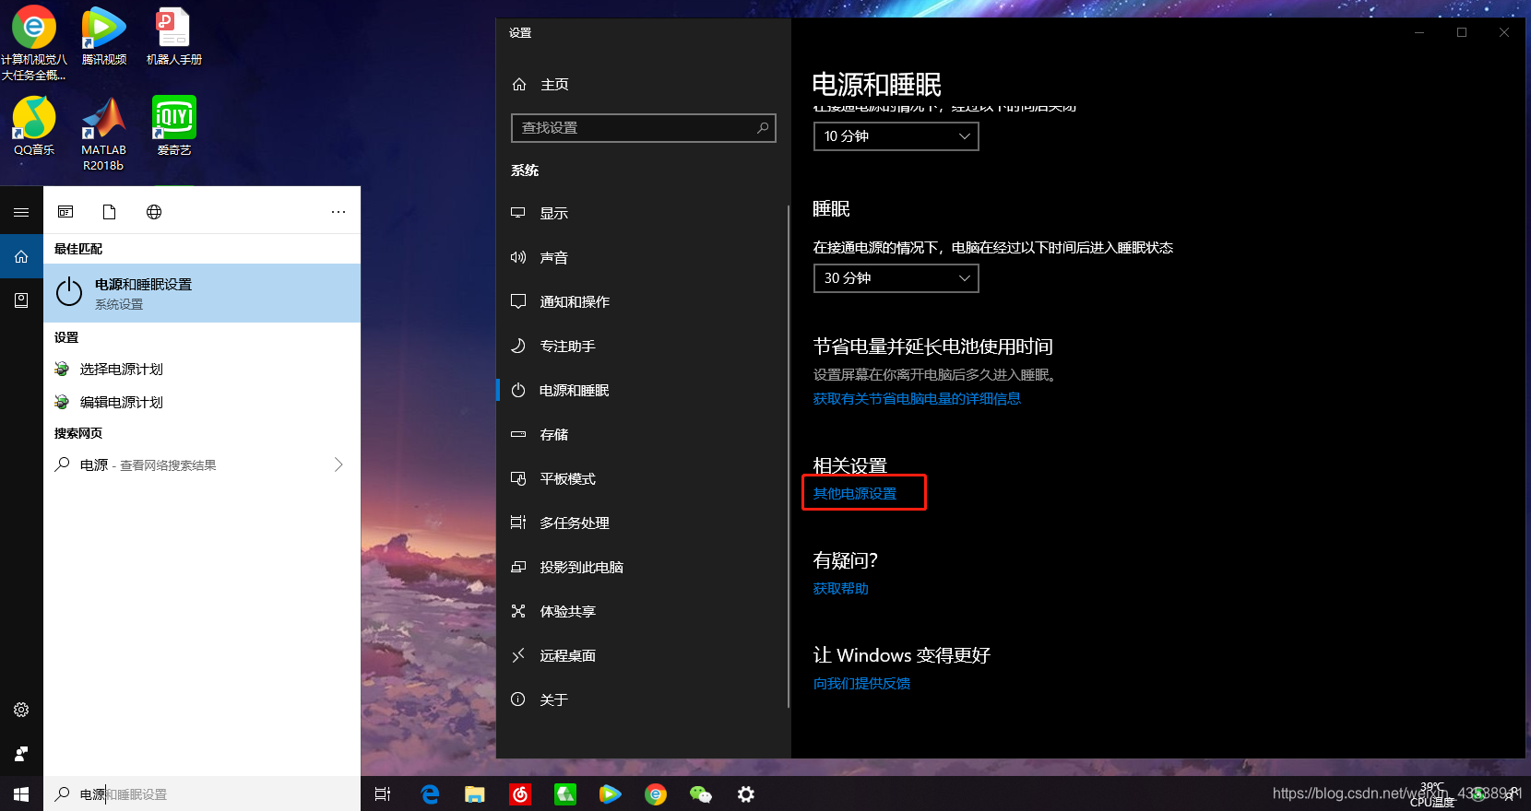Open Task View on the taskbar
The width and height of the screenshot is (1531, 811).
coord(383,793)
